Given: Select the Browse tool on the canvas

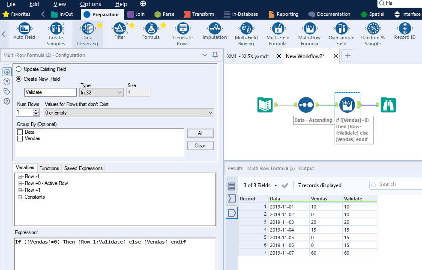Looking at the screenshot, I should [388, 105].
